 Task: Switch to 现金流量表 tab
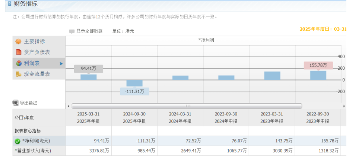(39, 74)
